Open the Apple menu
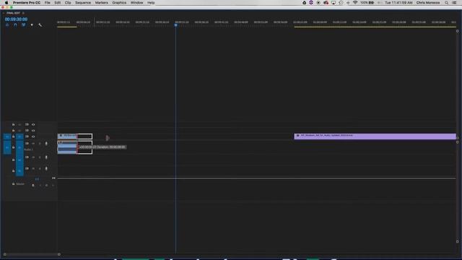Viewport: 462px width, 260px height. 6,3
